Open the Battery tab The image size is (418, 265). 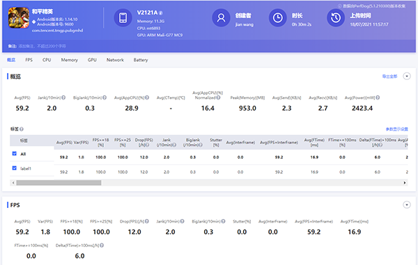click(141, 60)
